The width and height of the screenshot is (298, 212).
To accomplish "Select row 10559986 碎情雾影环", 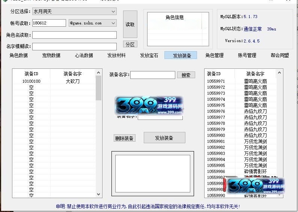I will click(241, 171).
